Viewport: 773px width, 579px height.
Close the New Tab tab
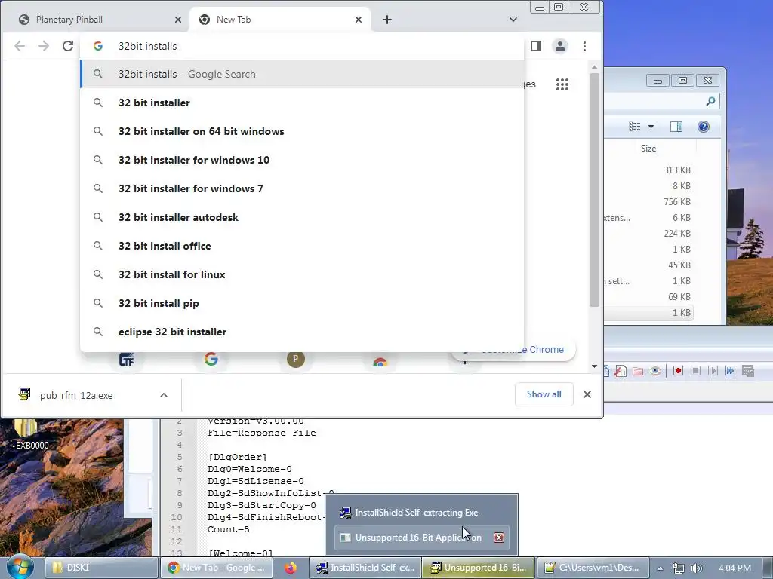coord(359,20)
